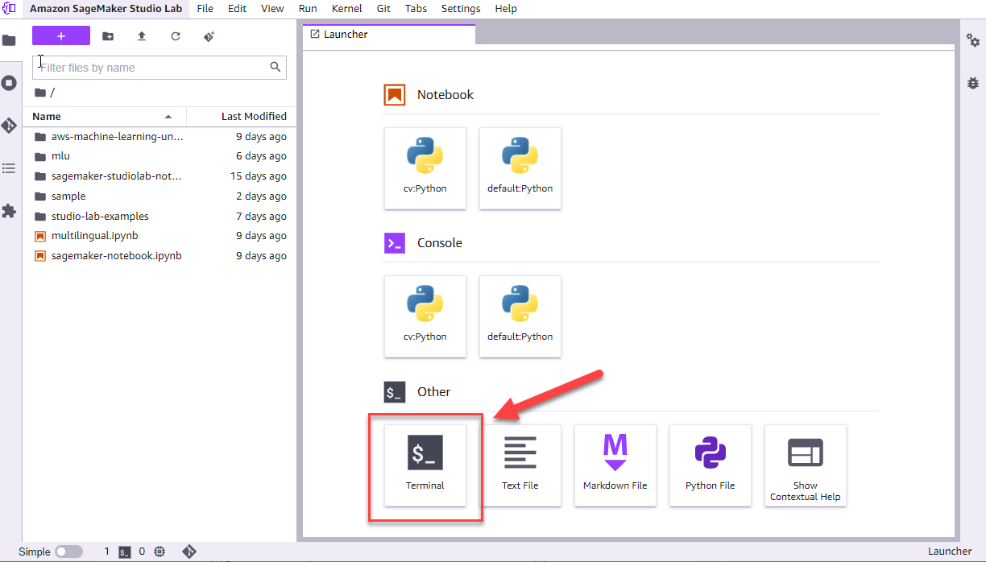Viewport: 986px width, 562px height.
Task: Click the status bar terminal count icon
Action: [x=125, y=552]
